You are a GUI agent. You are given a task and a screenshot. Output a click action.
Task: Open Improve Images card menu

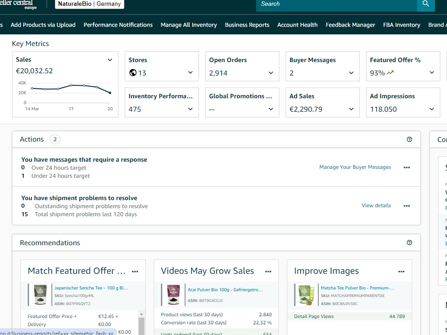pyautogui.click(x=401, y=272)
